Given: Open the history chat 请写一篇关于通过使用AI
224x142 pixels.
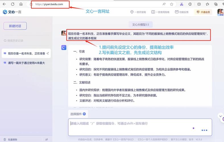Looking at the screenshot, I should tap(26, 63).
